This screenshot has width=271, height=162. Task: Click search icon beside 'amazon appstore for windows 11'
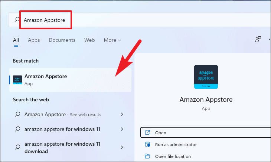coord(17,129)
